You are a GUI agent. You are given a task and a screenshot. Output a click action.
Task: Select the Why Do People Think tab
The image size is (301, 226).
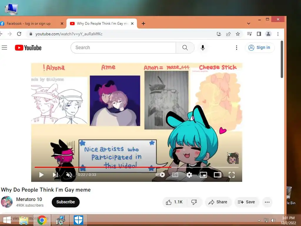point(102,24)
